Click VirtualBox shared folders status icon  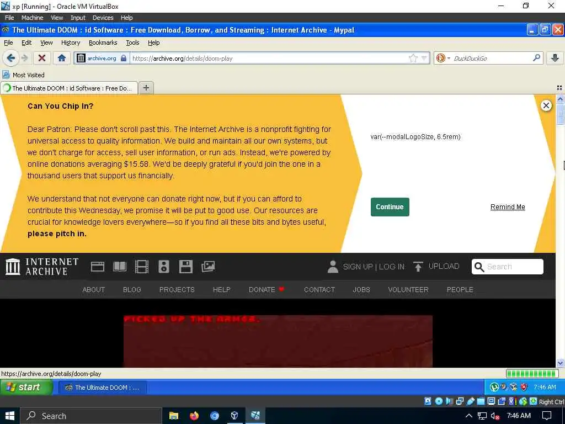[481, 401]
